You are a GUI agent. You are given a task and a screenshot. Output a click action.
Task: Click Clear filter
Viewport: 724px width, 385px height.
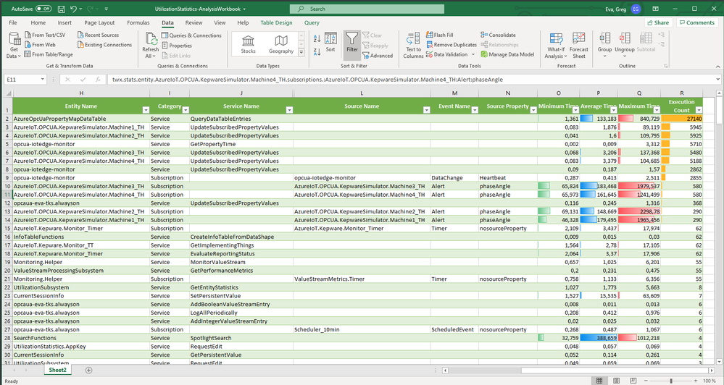pyautogui.click(x=373, y=35)
